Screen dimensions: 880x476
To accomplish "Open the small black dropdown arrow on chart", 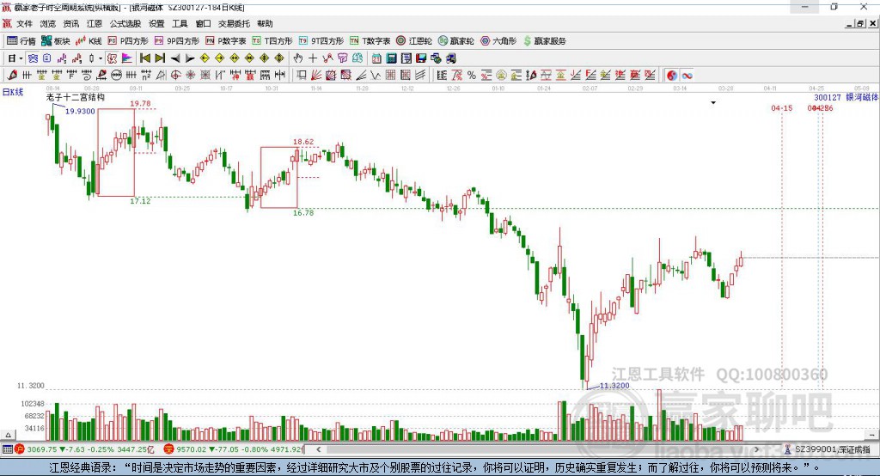I will [713, 103].
